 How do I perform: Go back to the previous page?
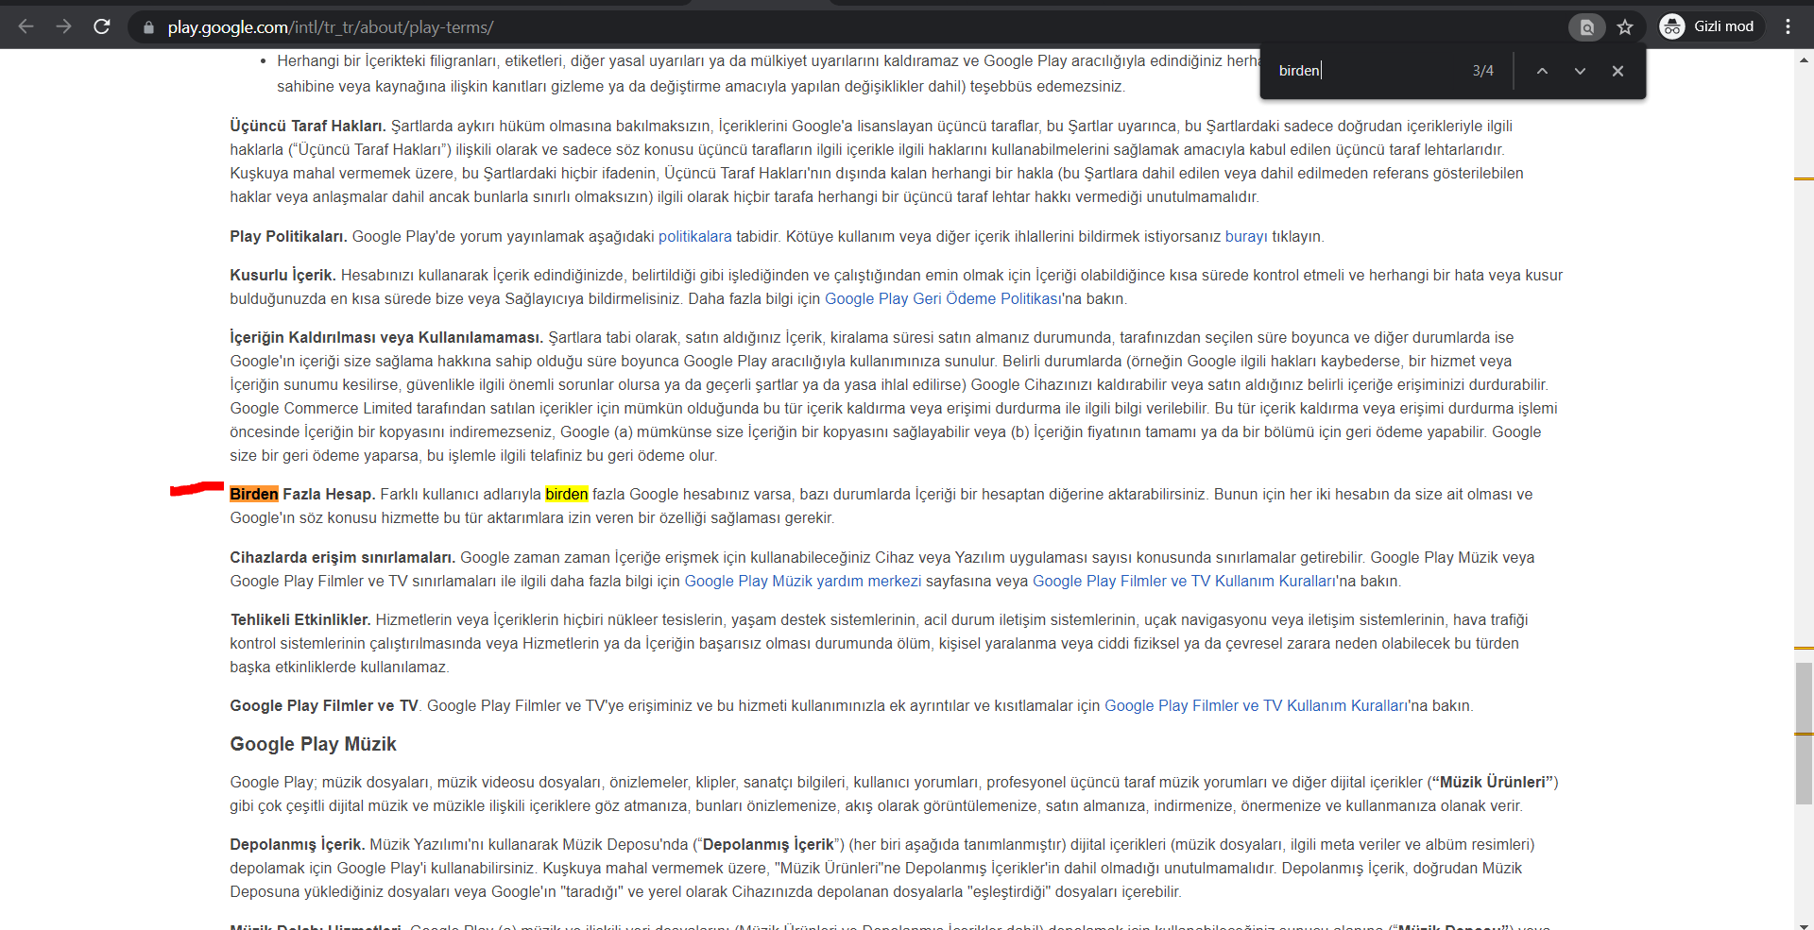coord(26,26)
